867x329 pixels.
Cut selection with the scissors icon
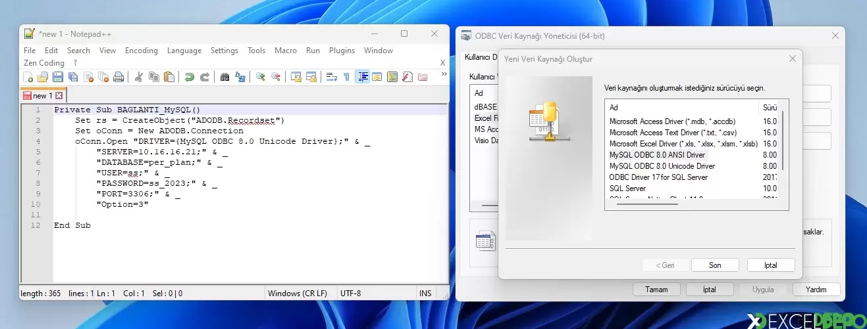[139, 77]
